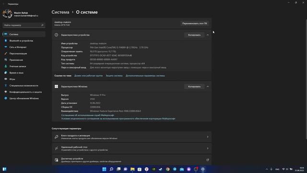Open Приложения settings section
This screenshot has width=307, height=173.
[x=16, y=60]
